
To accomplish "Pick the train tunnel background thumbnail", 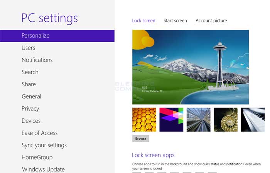I will tap(198, 120).
